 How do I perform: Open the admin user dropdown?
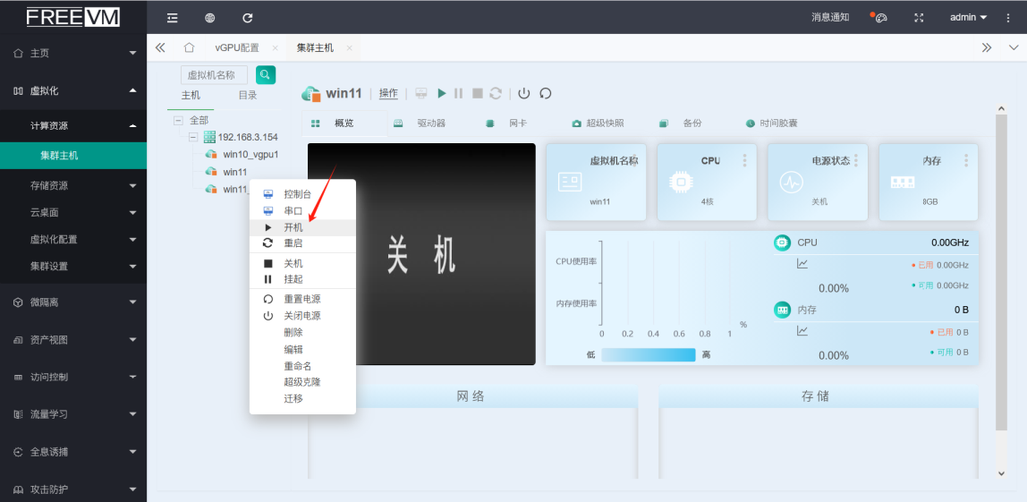pyautogui.click(x=968, y=17)
